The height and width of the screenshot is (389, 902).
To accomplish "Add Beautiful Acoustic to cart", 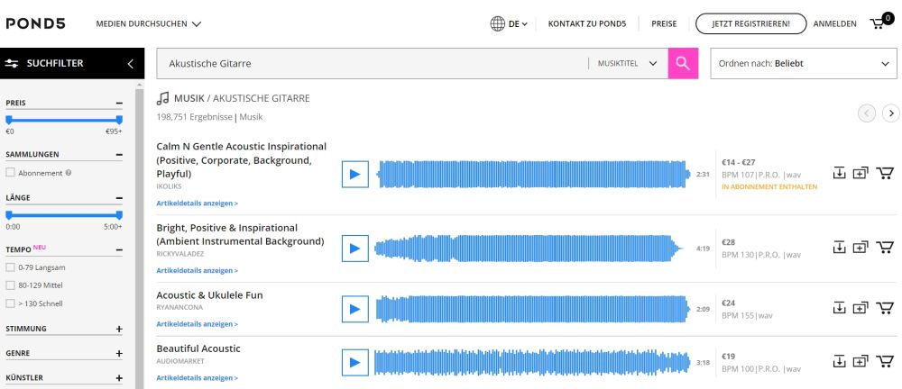I will click(884, 361).
